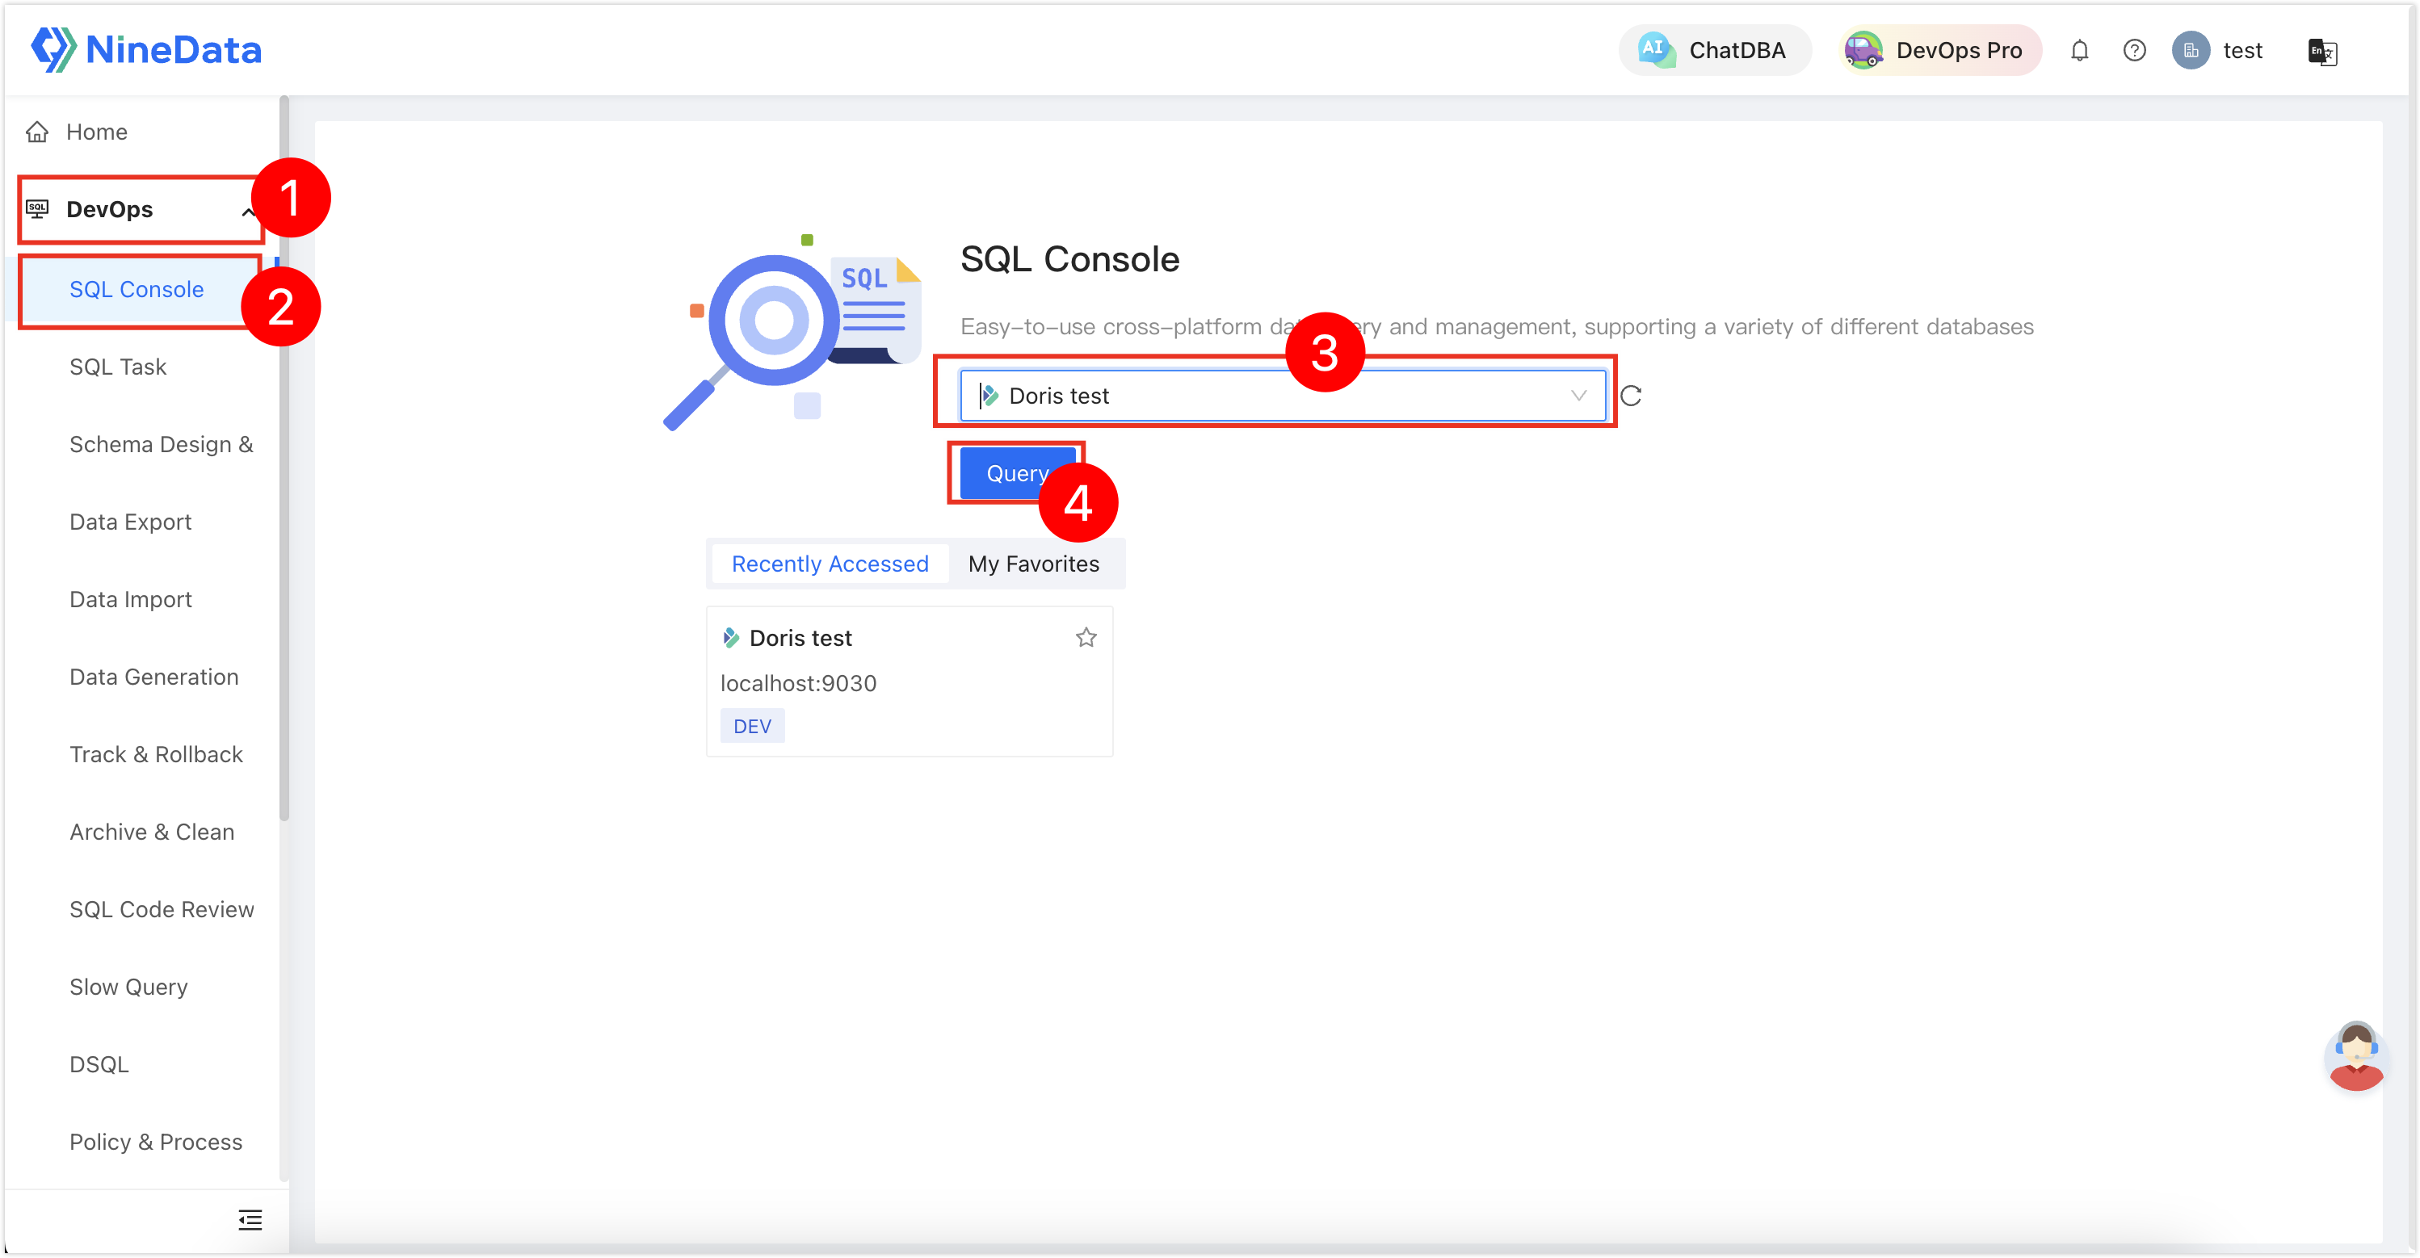Click the SQL Console heading
This screenshot has width=2420, height=1258.
pyautogui.click(x=1069, y=259)
